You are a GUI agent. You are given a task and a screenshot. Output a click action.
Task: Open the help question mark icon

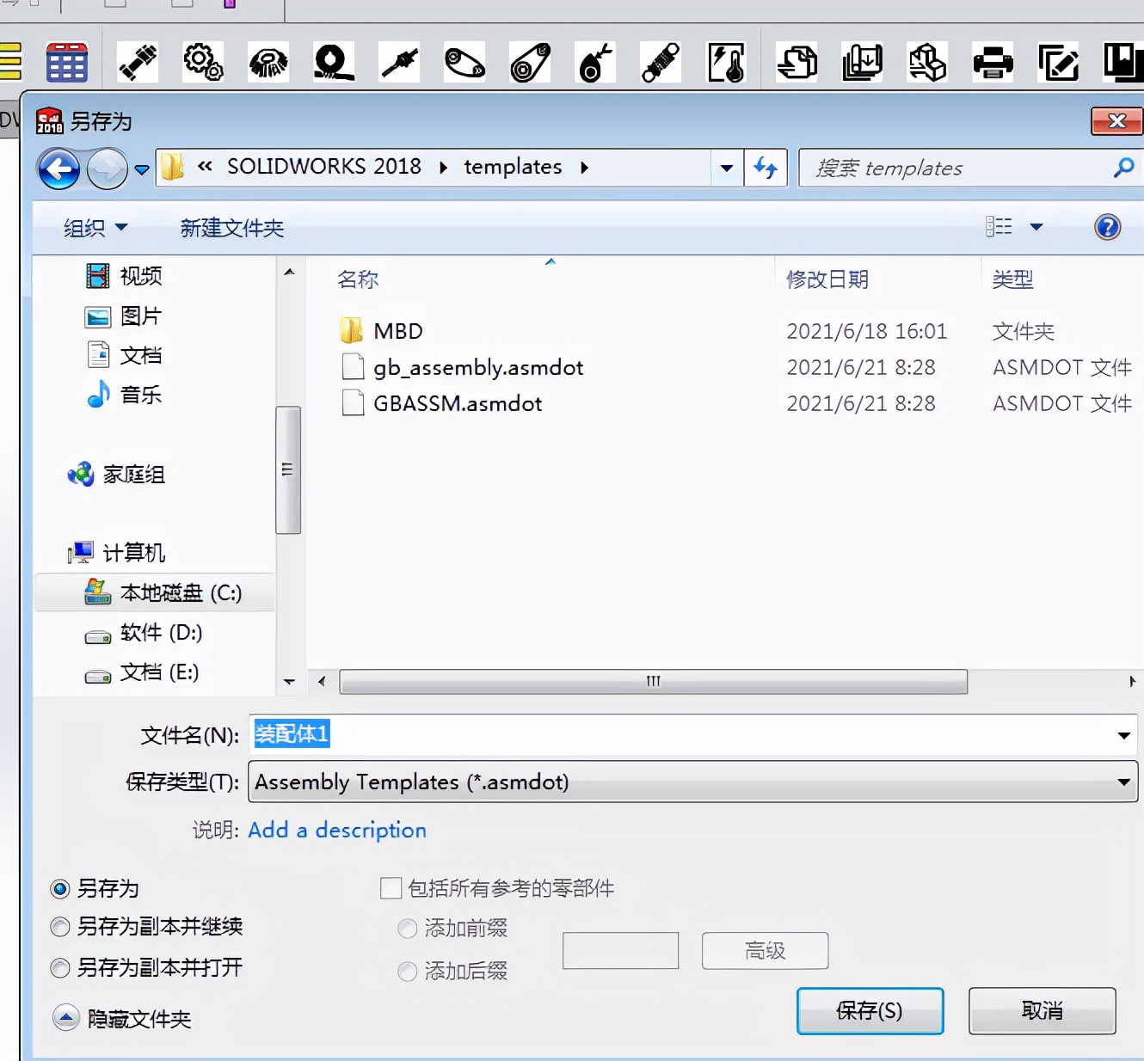[1108, 227]
